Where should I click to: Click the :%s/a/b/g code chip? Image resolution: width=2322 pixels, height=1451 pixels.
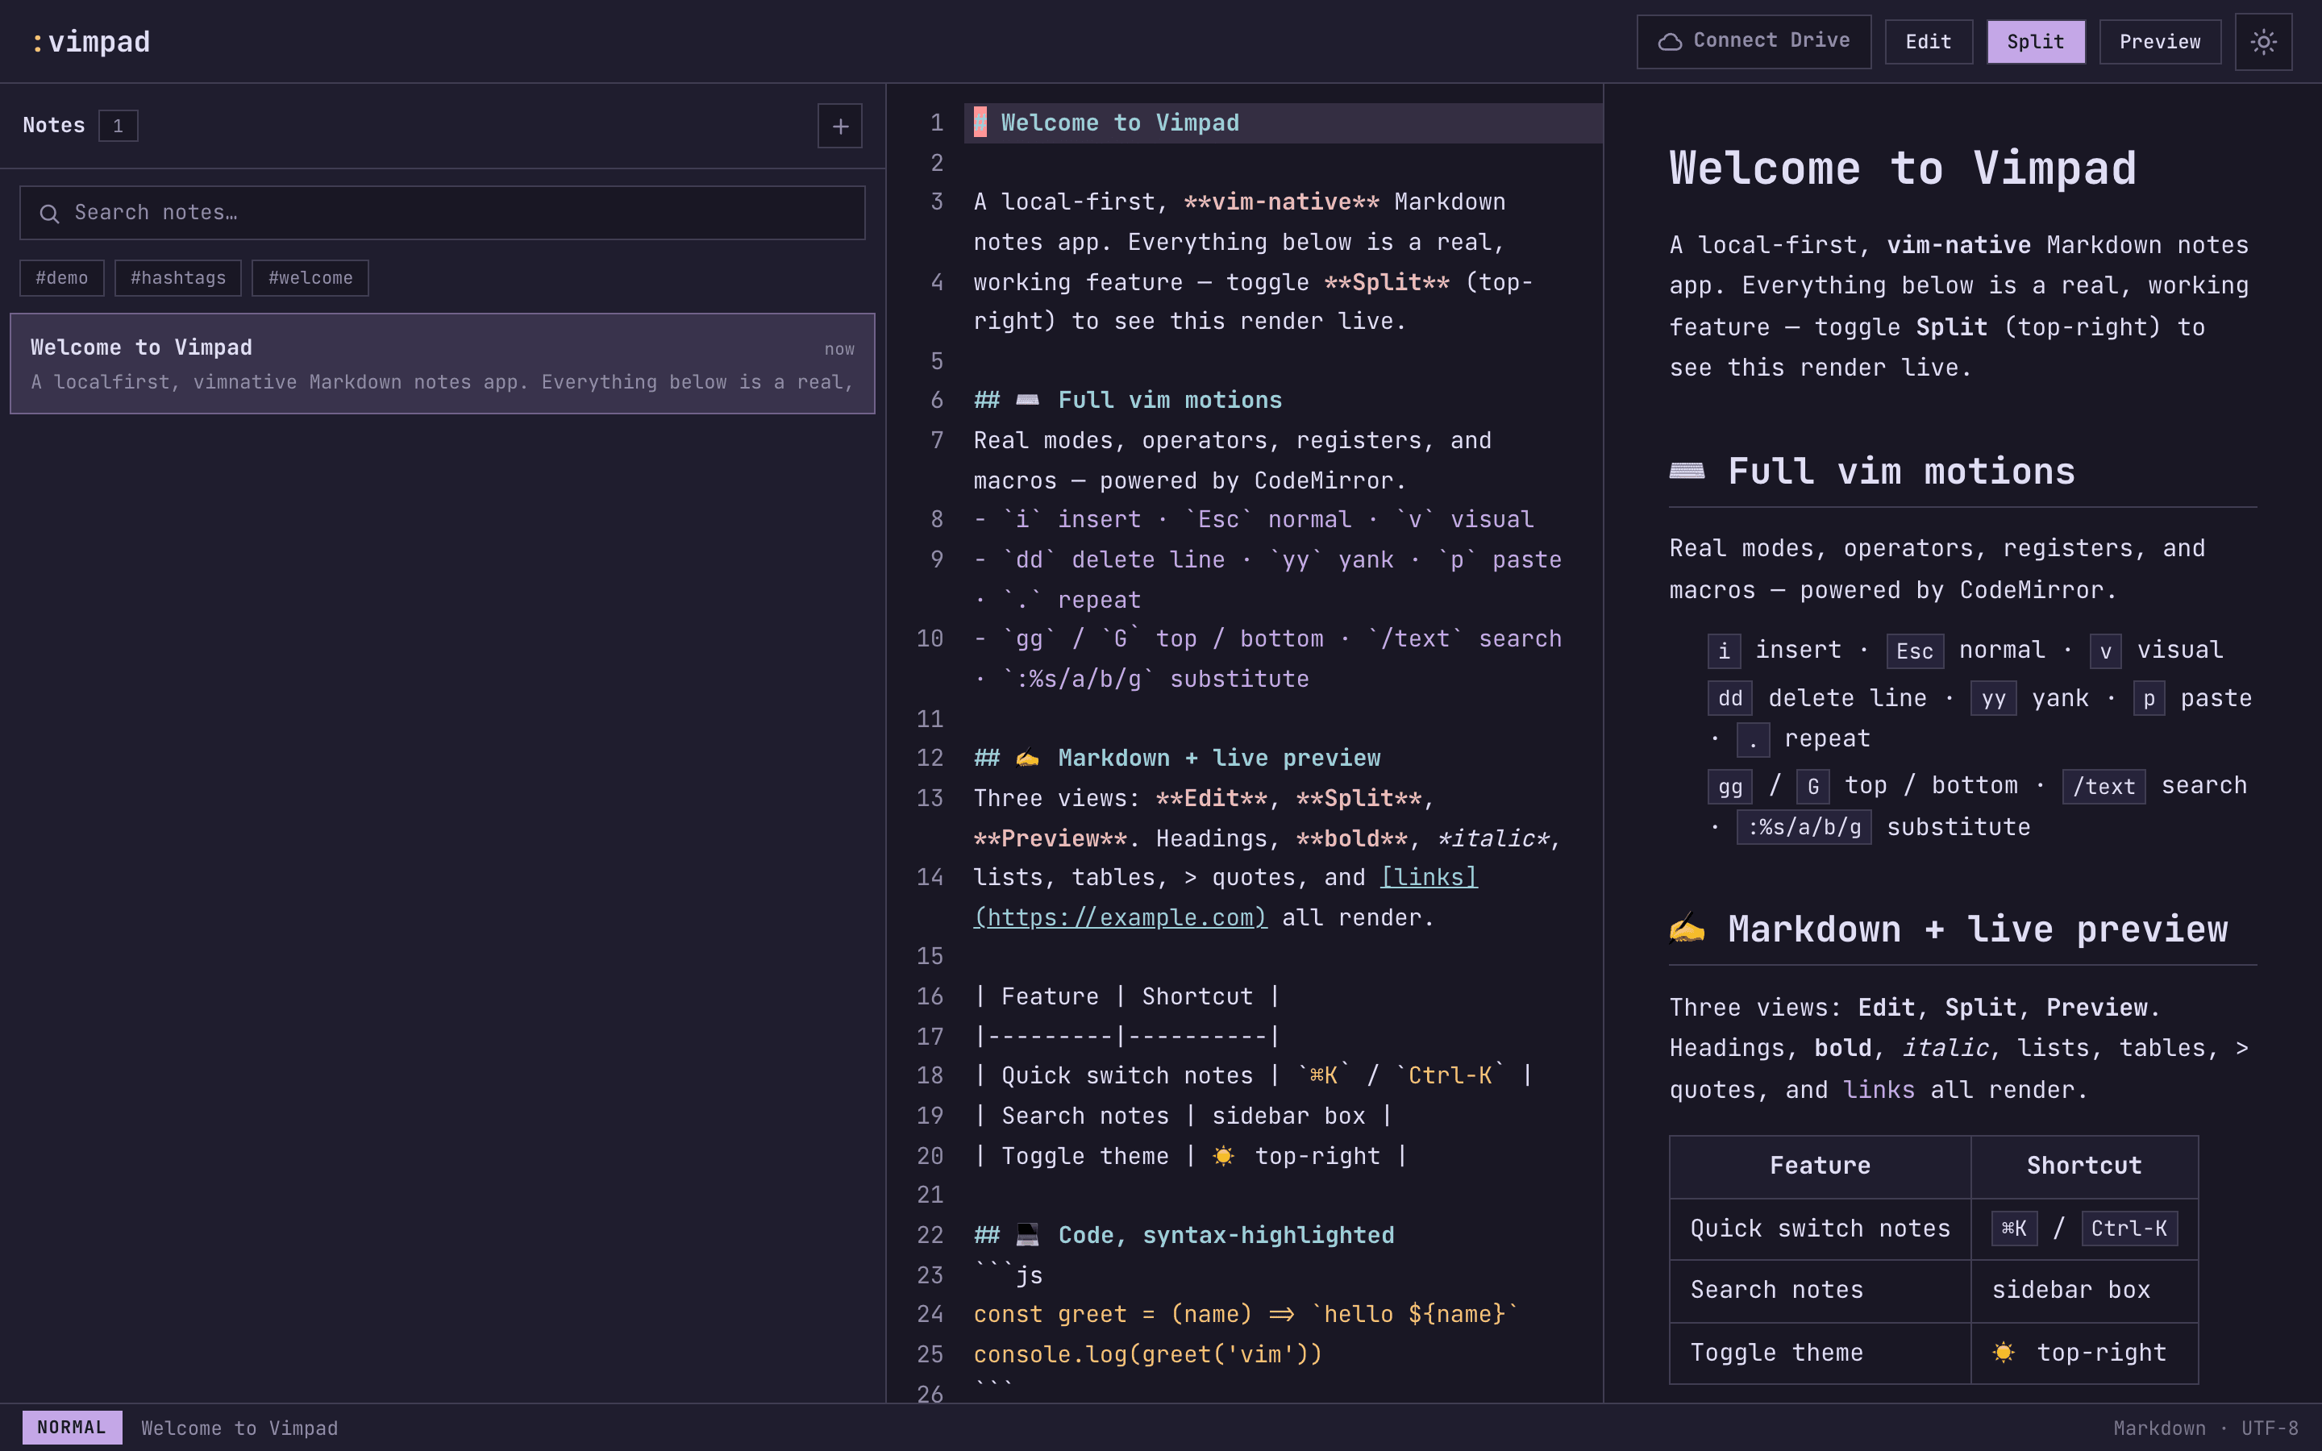click(1804, 827)
